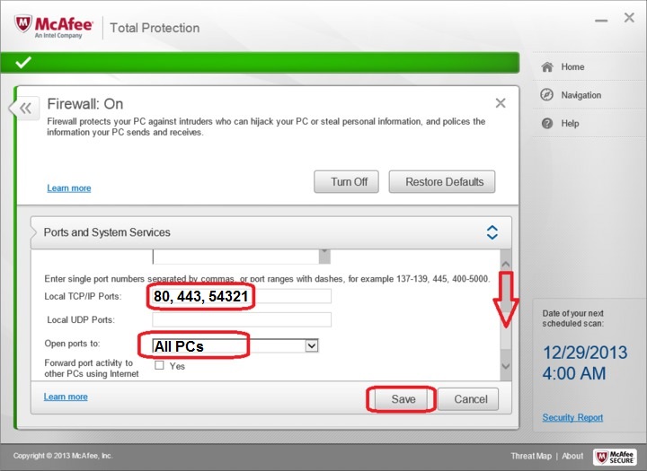647x471 pixels.
Task: Save the port settings
Action: tap(403, 399)
